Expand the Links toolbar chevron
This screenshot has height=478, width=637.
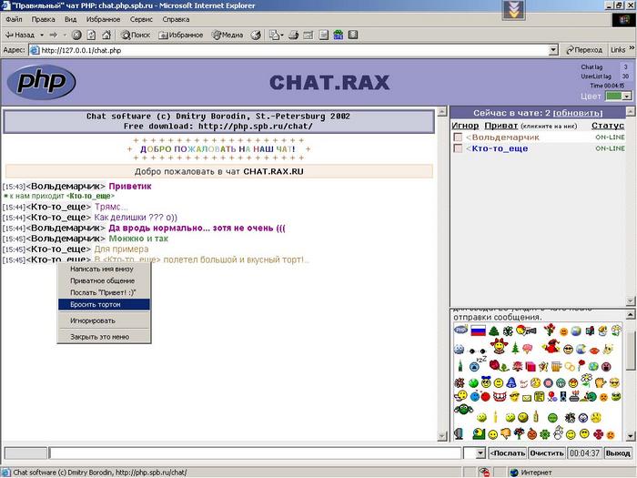(632, 48)
